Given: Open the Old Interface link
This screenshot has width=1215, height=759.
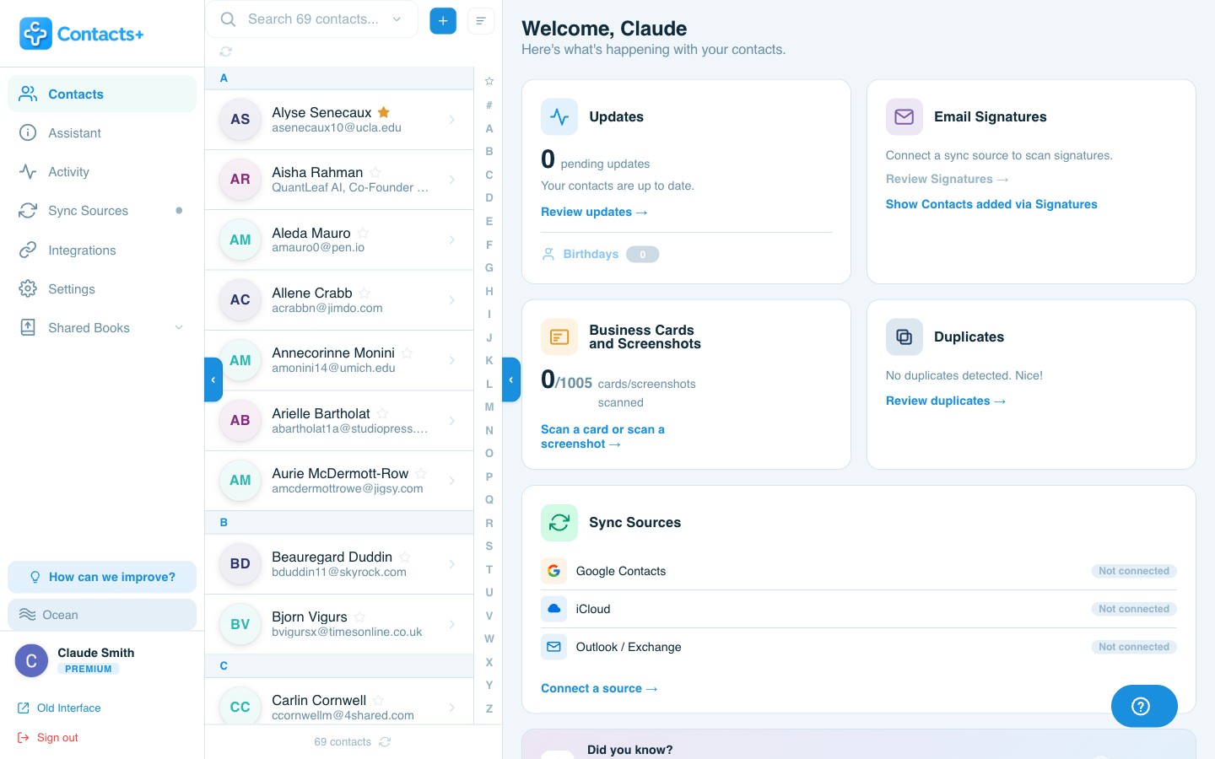Looking at the screenshot, I should 59,708.
